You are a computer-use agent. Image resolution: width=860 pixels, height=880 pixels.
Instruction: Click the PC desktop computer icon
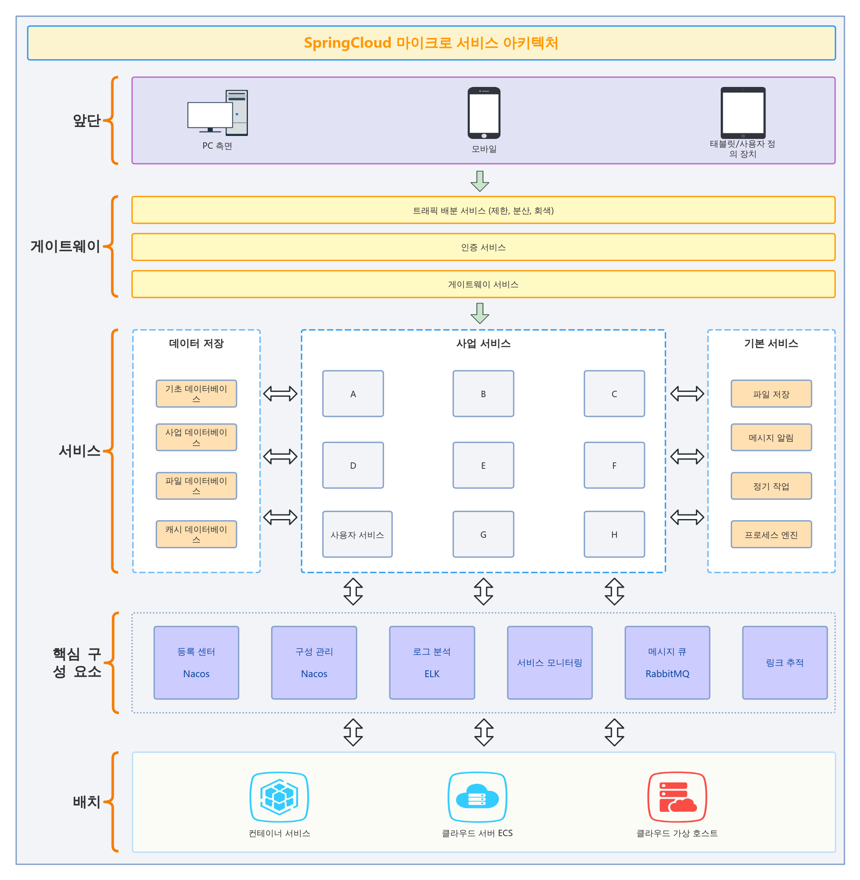(x=218, y=113)
